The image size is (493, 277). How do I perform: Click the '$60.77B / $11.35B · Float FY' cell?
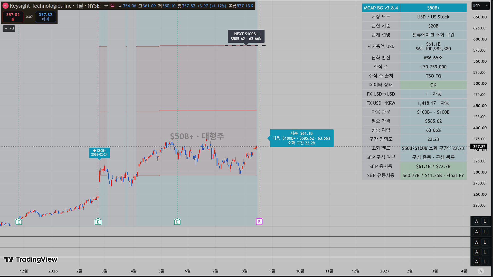433,176
